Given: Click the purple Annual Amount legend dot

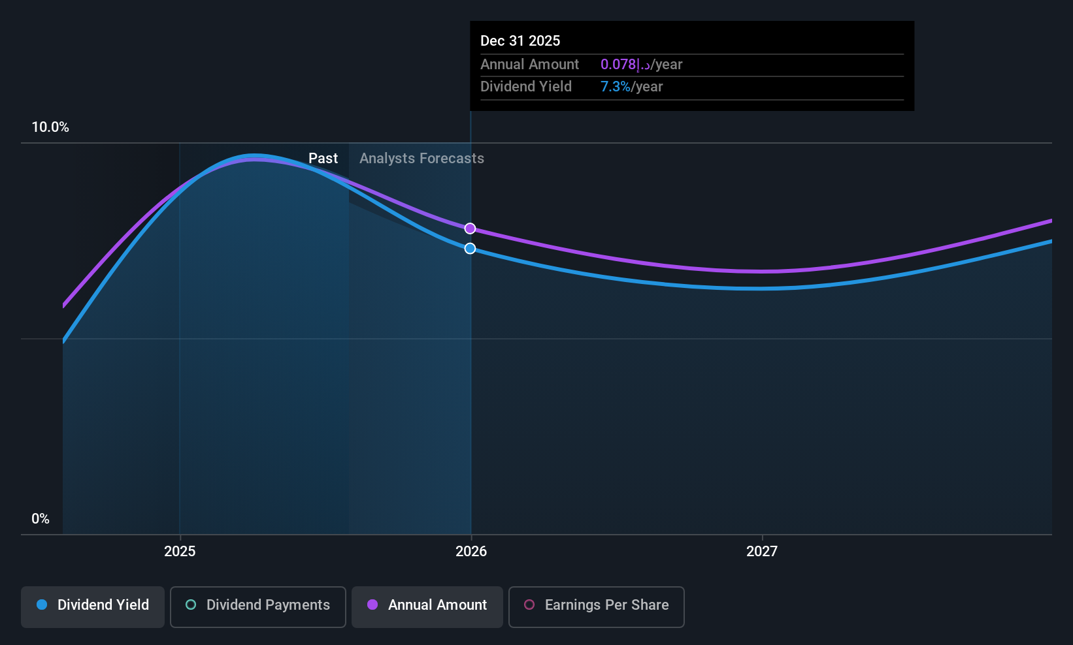Looking at the screenshot, I should coord(372,605).
